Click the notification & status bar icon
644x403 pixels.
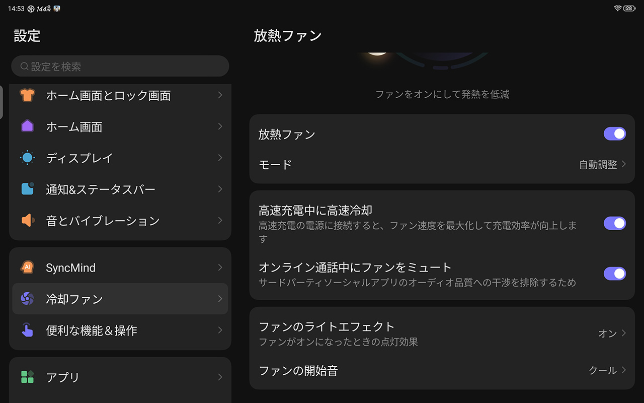point(27,189)
